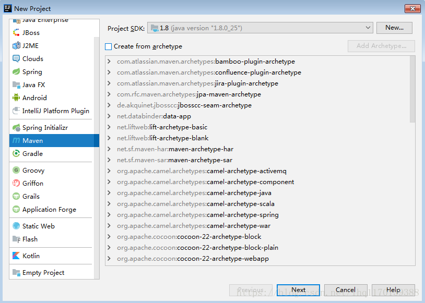Expand the confluence-plugin-archetype node
Screen dimensions: 425x303
tap(109, 72)
